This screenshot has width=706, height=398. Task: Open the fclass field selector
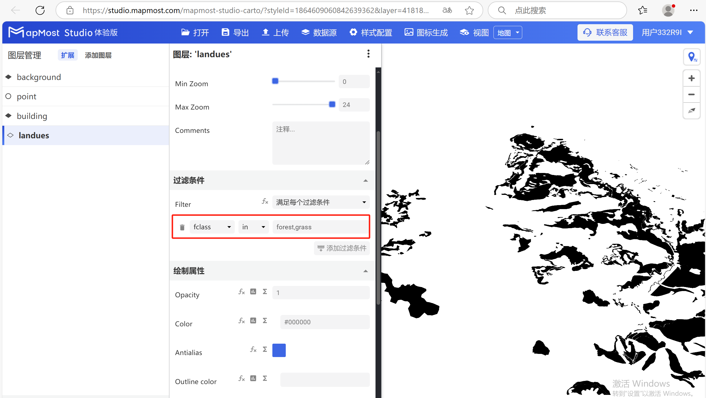point(212,227)
